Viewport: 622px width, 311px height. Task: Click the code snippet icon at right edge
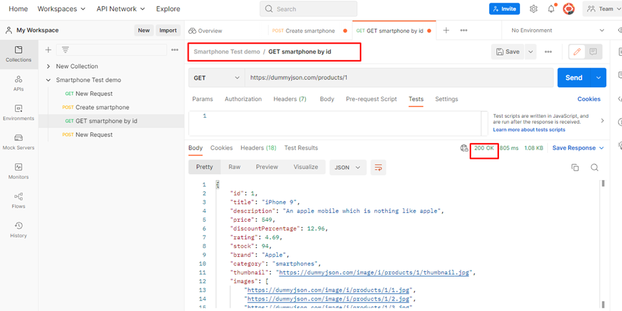tap(619, 99)
